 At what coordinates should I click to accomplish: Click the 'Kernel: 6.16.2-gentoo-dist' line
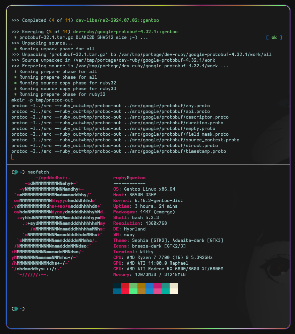coord(148,201)
